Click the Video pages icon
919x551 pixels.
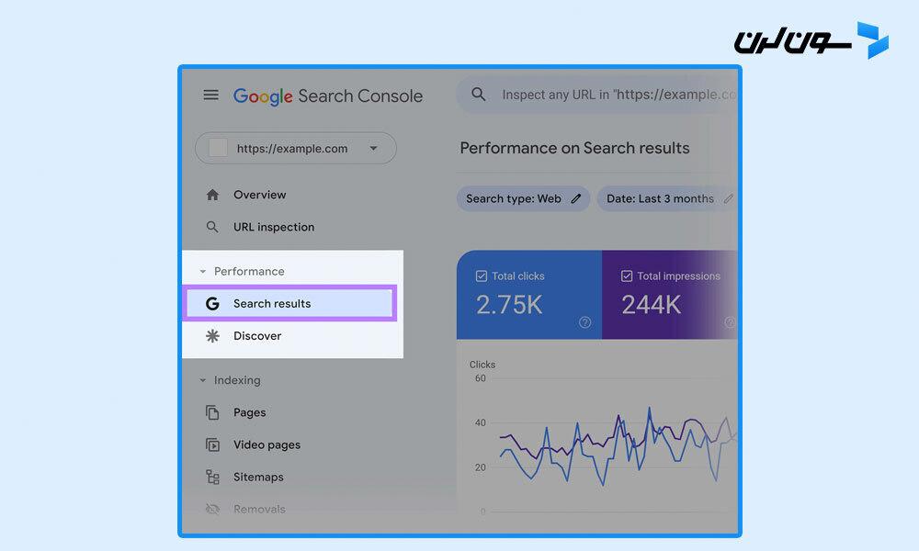coord(212,445)
